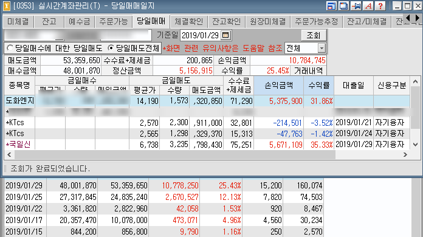This screenshot has height=237, width=423.
Task: Switch to the 잔고/미체결 tab
Action: 367,21
